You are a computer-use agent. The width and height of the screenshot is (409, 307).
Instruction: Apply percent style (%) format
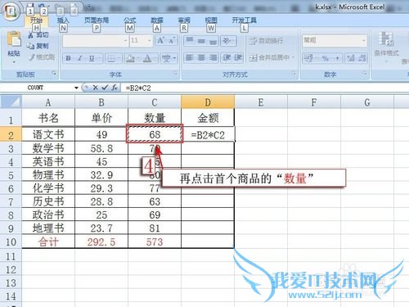(325, 58)
